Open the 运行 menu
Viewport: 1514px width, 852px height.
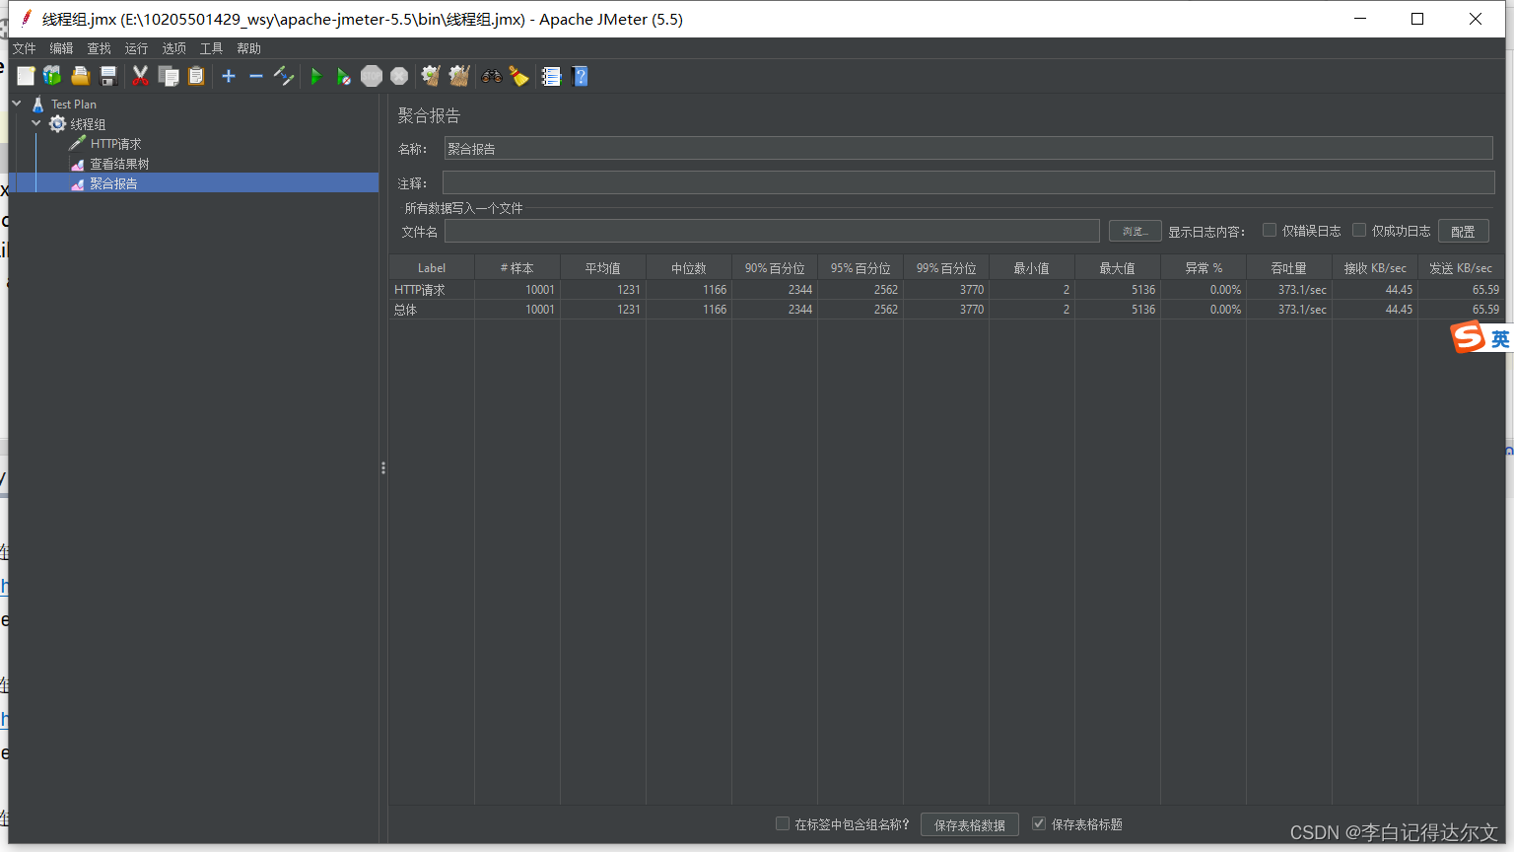[136, 48]
